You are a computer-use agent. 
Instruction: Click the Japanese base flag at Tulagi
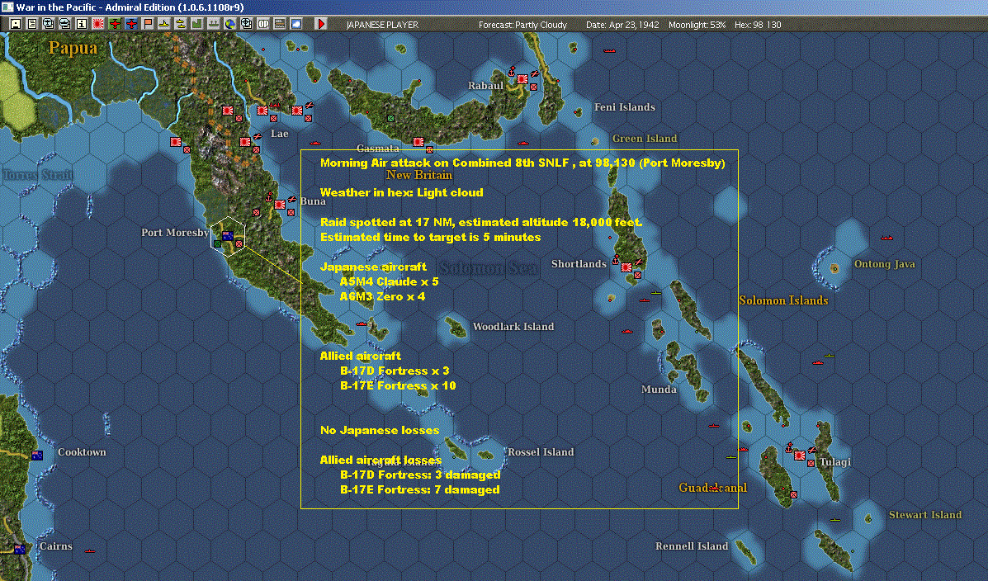click(x=800, y=456)
